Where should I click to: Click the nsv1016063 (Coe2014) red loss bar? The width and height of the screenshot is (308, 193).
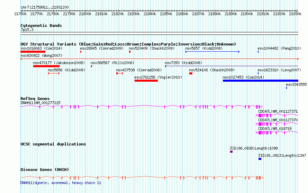pyautogui.click(x=33, y=52)
